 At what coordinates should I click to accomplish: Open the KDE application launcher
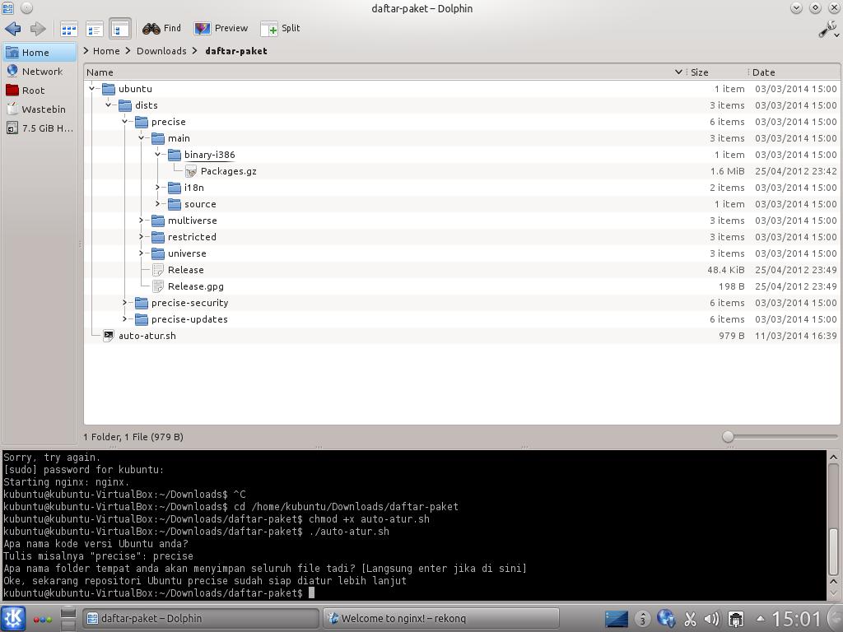13,618
